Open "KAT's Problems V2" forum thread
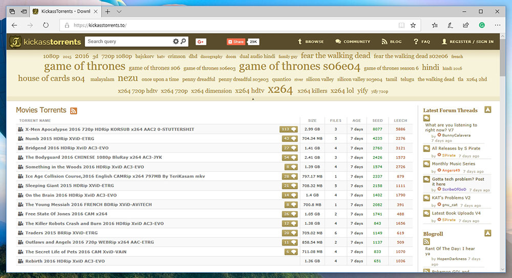 pos(451,198)
